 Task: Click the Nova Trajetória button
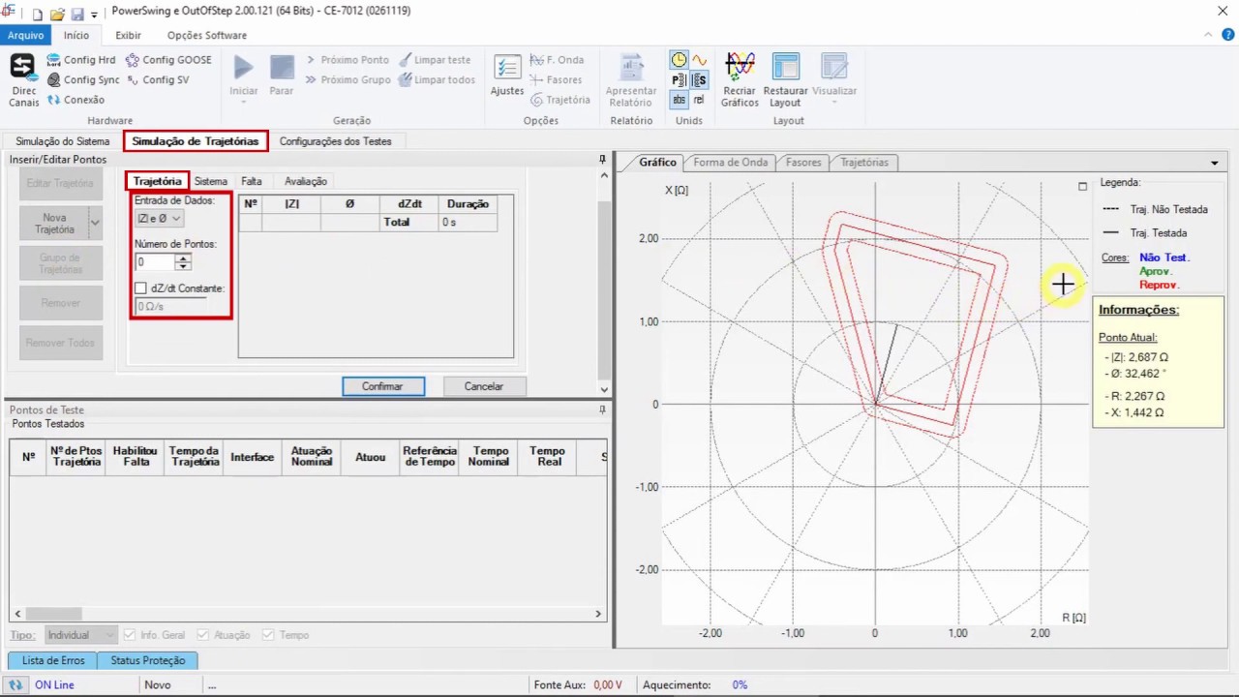coord(54,223)
